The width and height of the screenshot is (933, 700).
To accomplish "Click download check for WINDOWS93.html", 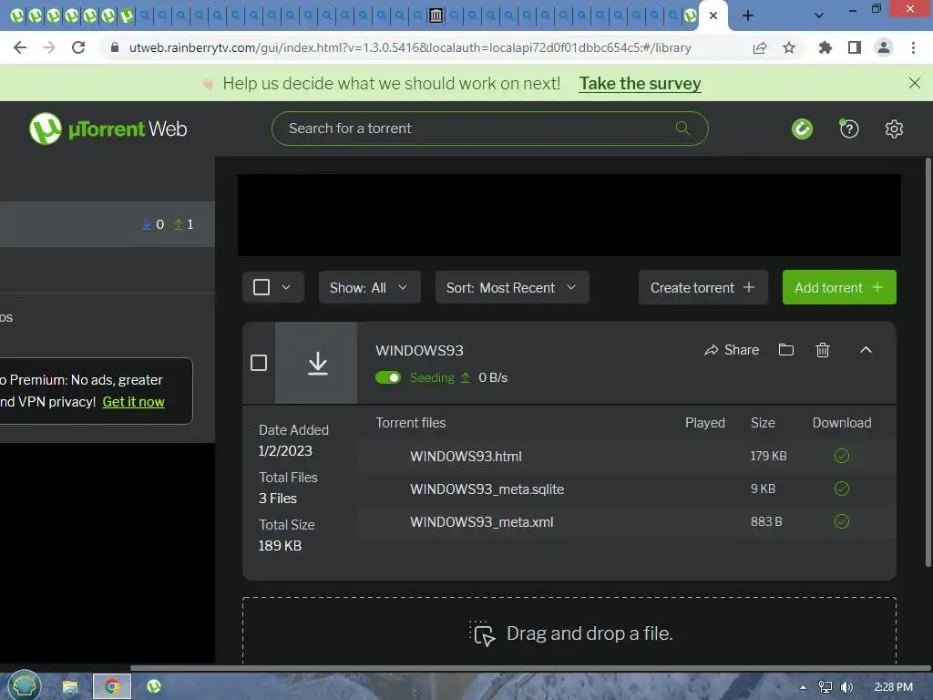I will (841, 456).
